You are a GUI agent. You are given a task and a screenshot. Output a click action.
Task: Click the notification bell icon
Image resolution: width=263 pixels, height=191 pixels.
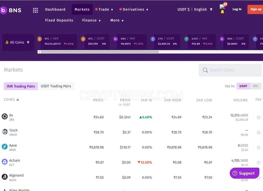click(222, 12)
